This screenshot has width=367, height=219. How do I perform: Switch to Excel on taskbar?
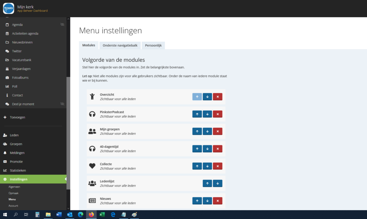102,215
